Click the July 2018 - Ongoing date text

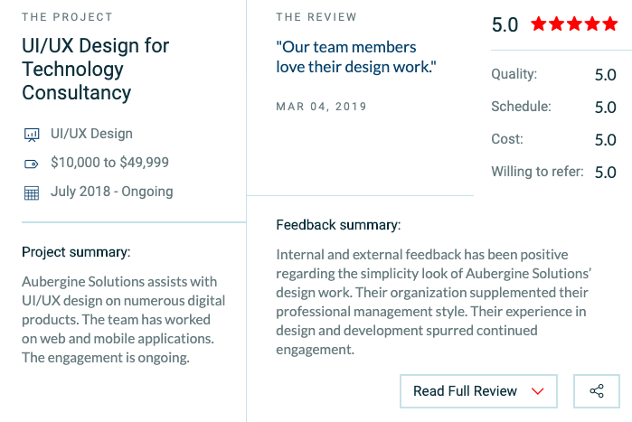click(111, 192)
